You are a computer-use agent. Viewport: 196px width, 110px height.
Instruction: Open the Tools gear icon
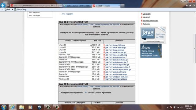coord(194,5)
